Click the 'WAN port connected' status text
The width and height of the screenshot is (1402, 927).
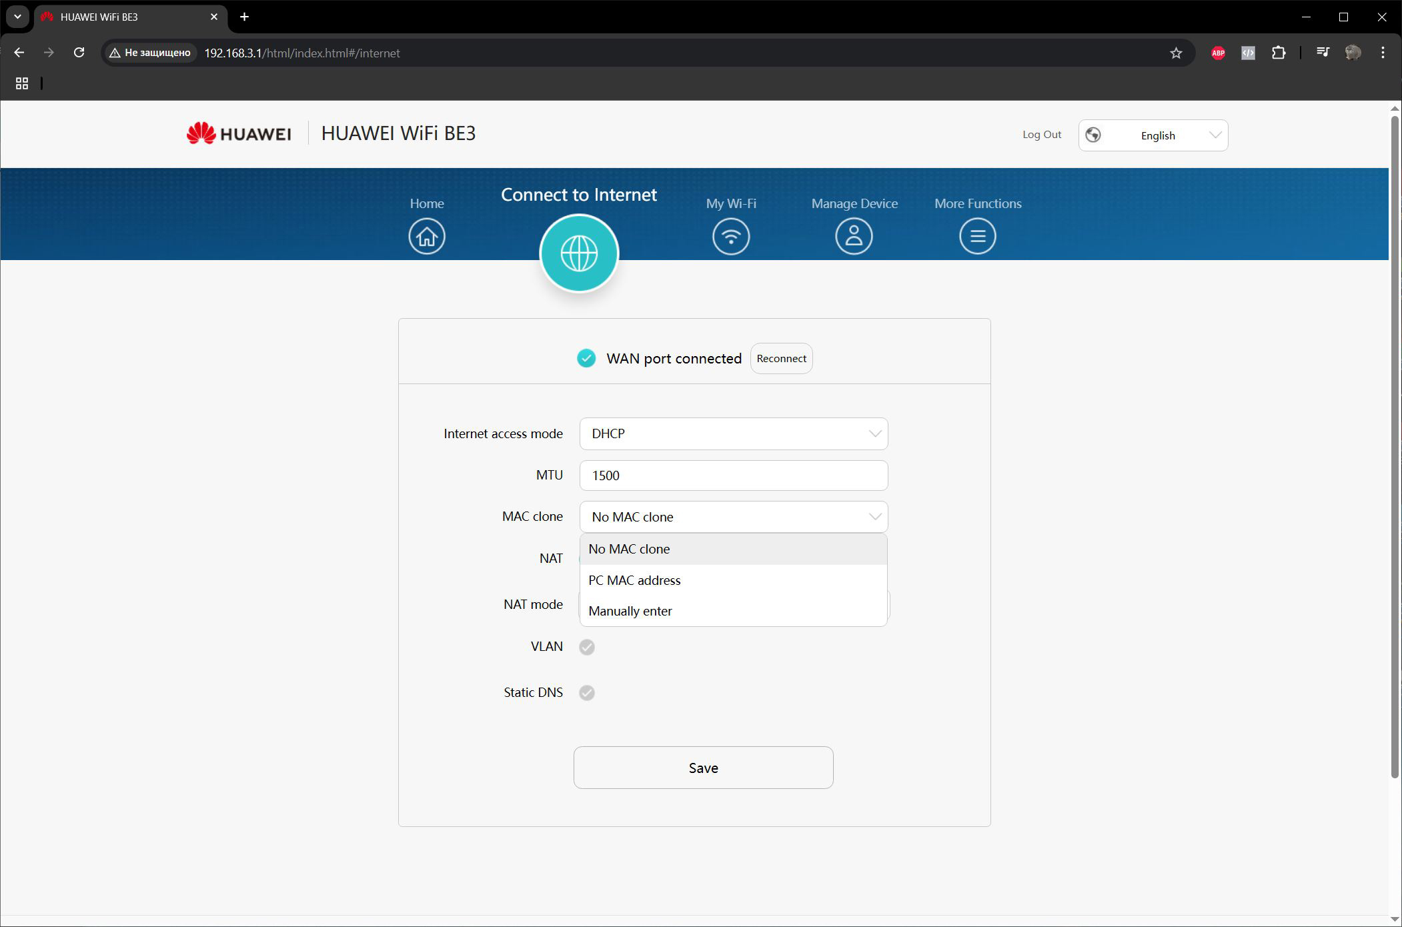[674, 359]
